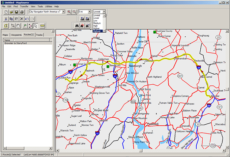Undo the last action with the blue arrow
Screen dimensions: 230x157
click(x=27, y=19)
